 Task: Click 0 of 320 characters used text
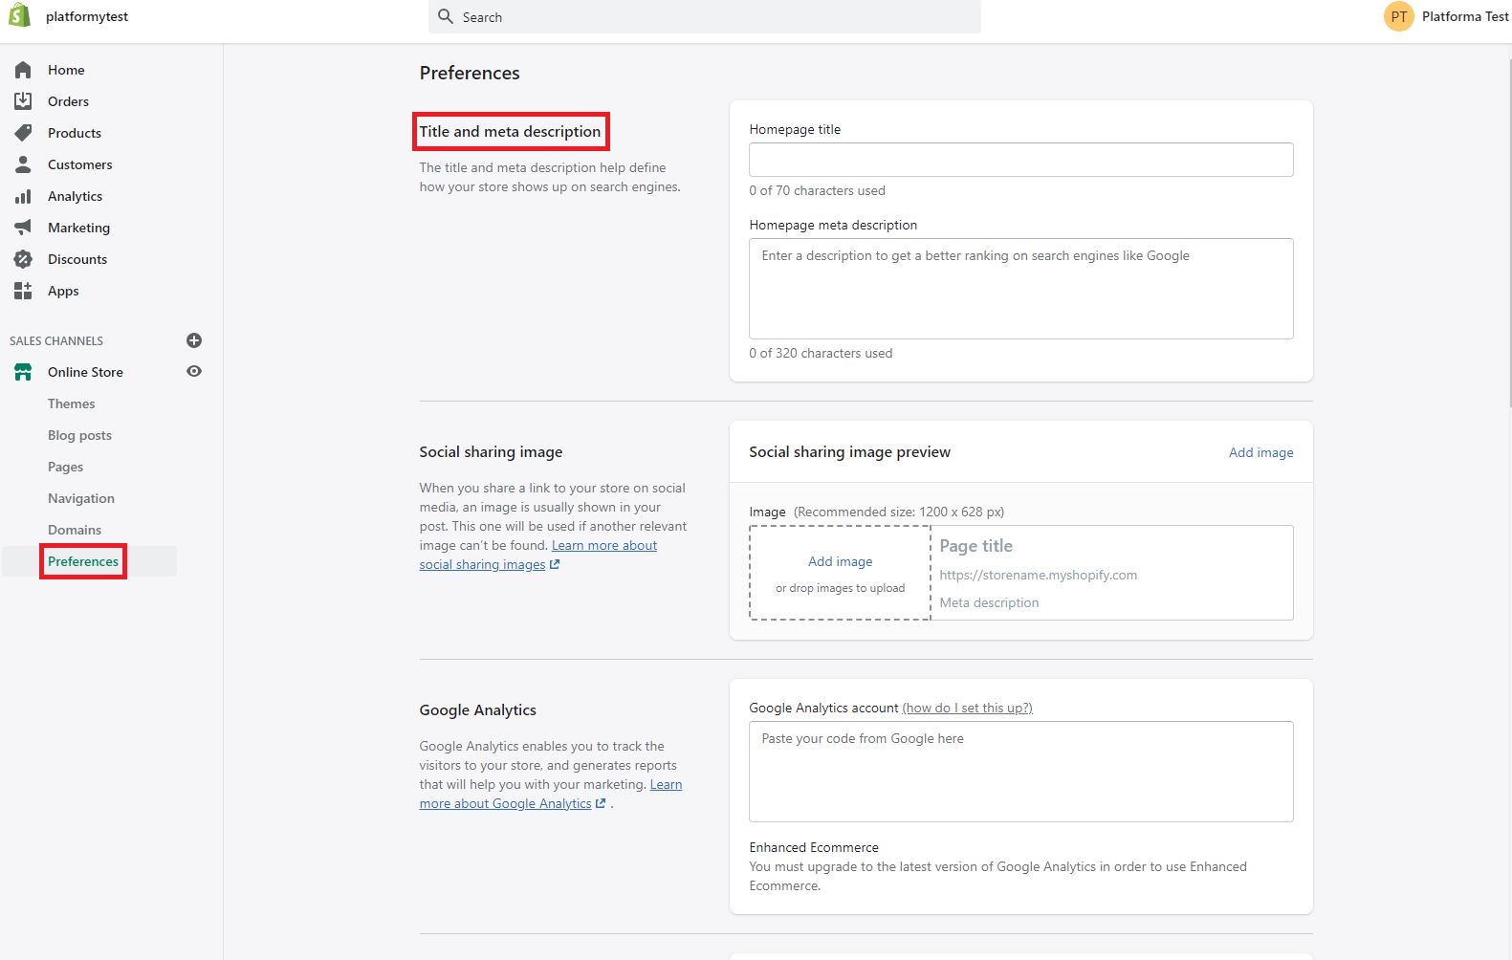(821, 353)
